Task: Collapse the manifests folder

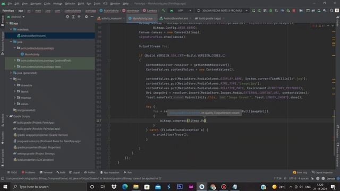Action: click(11, 29)
